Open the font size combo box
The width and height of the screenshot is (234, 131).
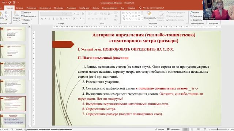point(68,14)
